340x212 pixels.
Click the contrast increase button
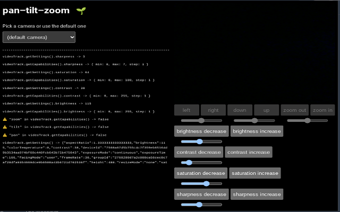249,152
